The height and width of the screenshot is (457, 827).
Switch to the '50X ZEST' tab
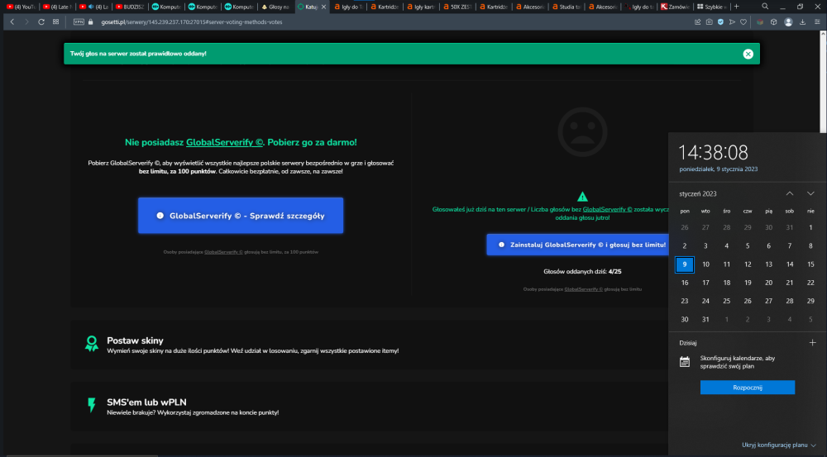[457, 7]
